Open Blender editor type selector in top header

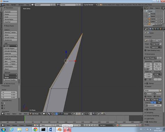(x=3, y=5)
